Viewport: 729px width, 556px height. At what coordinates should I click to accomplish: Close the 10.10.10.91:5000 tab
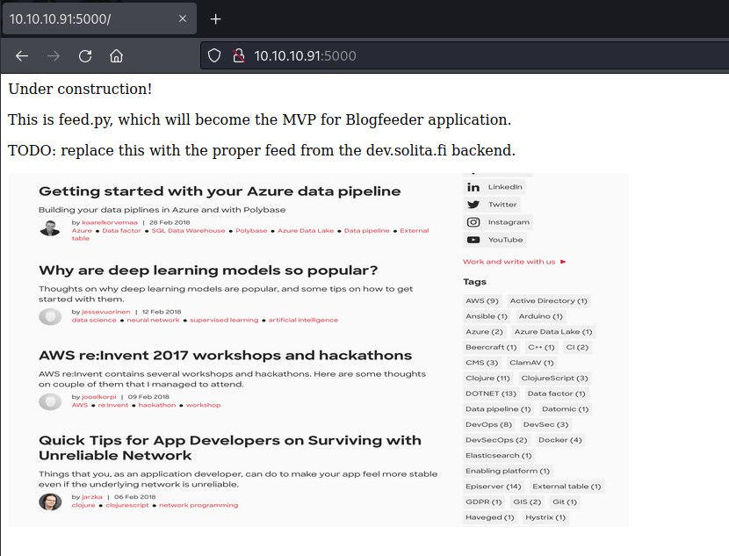click(x=180, y=19)
